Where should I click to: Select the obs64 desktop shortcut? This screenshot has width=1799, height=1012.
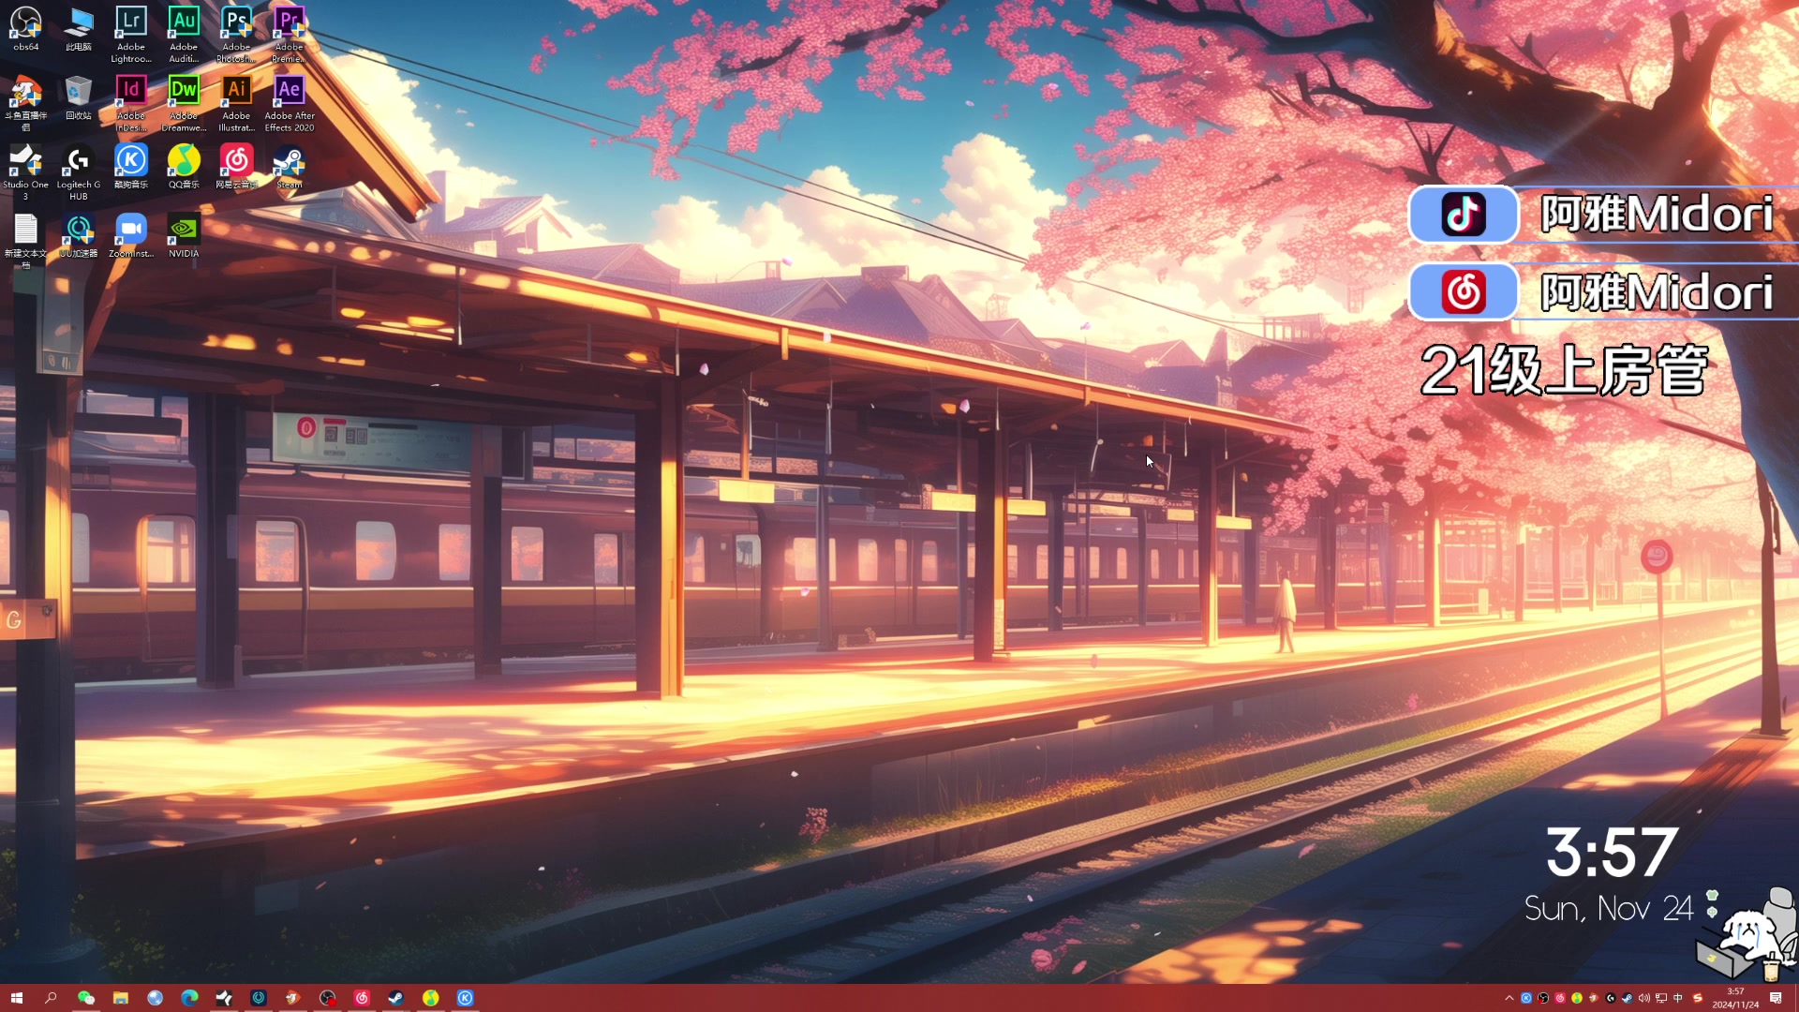click(25, 28)
